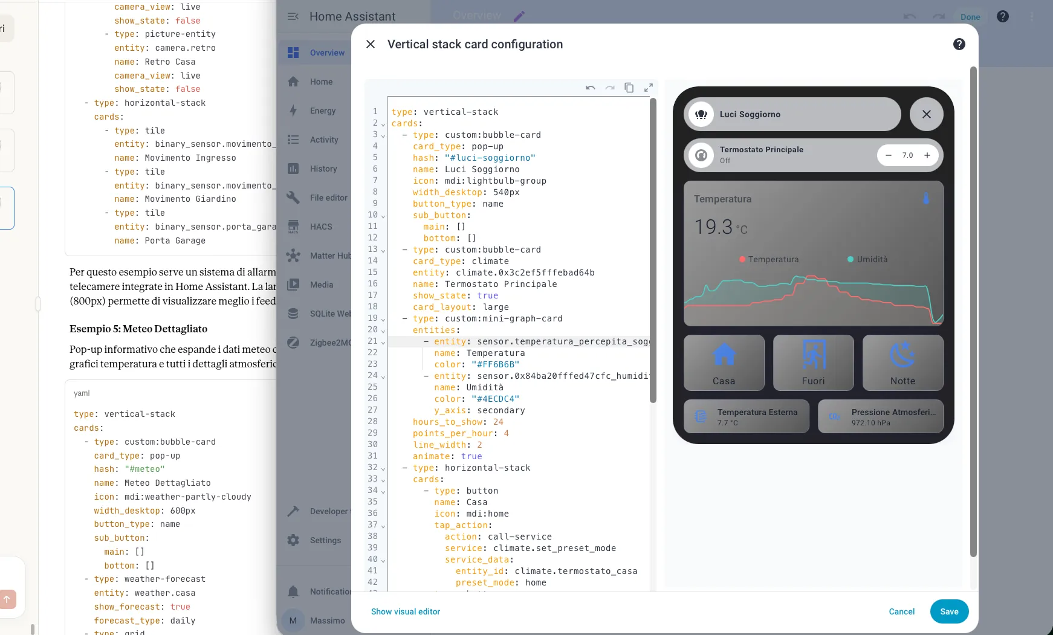The height and width of the screenshot is (635, 1053).
Task: Open the Overview sidebar item
Action: coord(327,53)
